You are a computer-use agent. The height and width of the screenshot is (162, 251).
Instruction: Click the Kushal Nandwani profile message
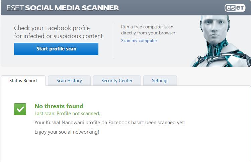tap(109, 123)
